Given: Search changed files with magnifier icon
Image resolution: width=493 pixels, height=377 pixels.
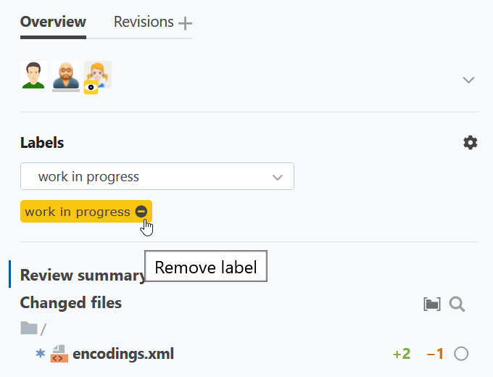Looking at the screenshot, I should click(x=457, y=304).
